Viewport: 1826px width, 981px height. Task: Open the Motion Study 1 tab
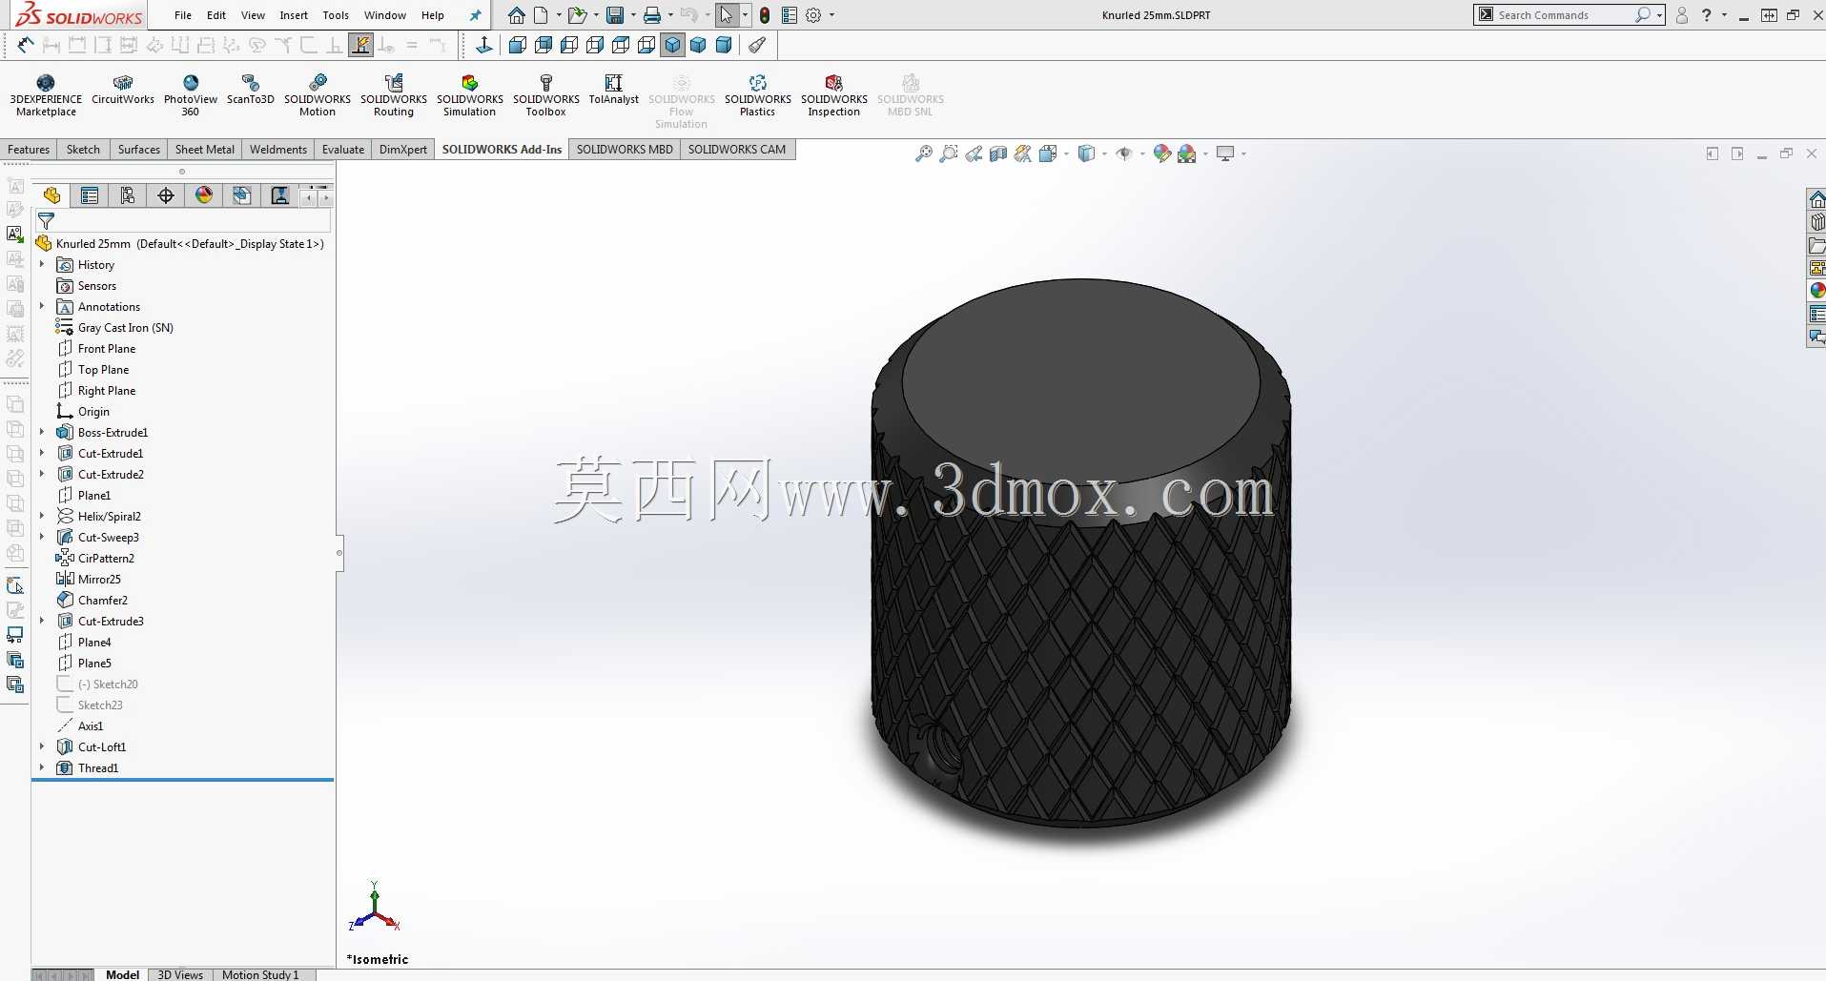(x=260, y=974)
